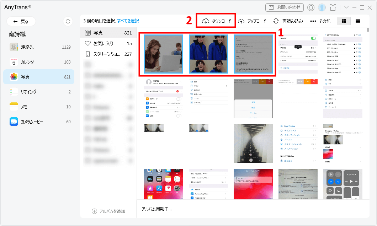Click the reminders list icon
This screenshot has height=226, width=377.
tap(14, 92)
